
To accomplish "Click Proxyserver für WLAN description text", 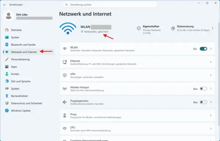I will 96,117.
